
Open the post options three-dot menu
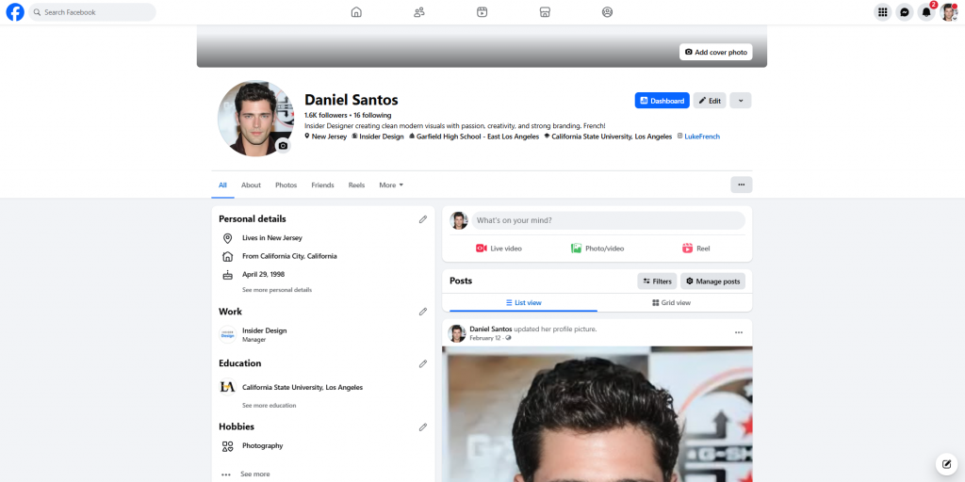739,332
